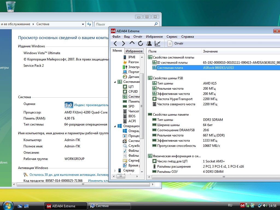This screenshot has height=210, width=280.
Task: Go up one level in AIDA64 toolbar
Action: 132,43
